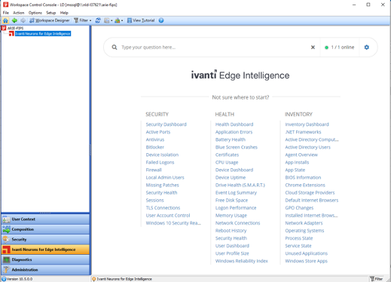Screen dimensions: 391x282
Task: Open BIOS Information link
Action: (303, 177)
